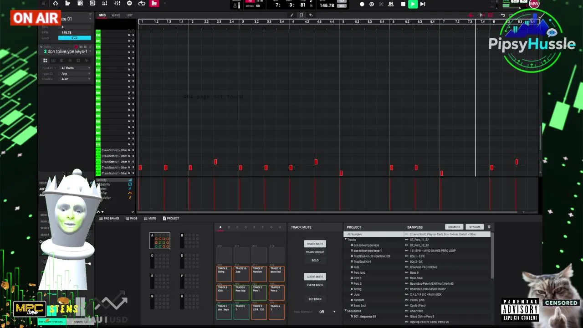Screen dimensions: 583x328
Task: Open the four-pad grid mode icon
Action: 80,4
